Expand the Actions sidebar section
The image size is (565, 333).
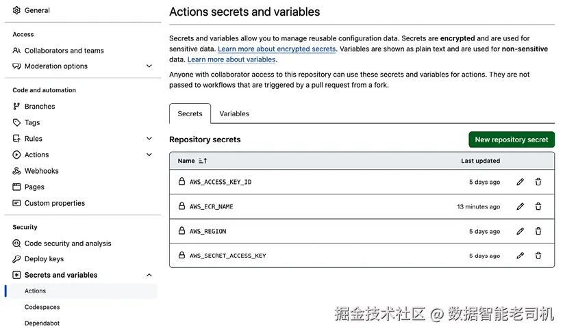coord(149,155)
